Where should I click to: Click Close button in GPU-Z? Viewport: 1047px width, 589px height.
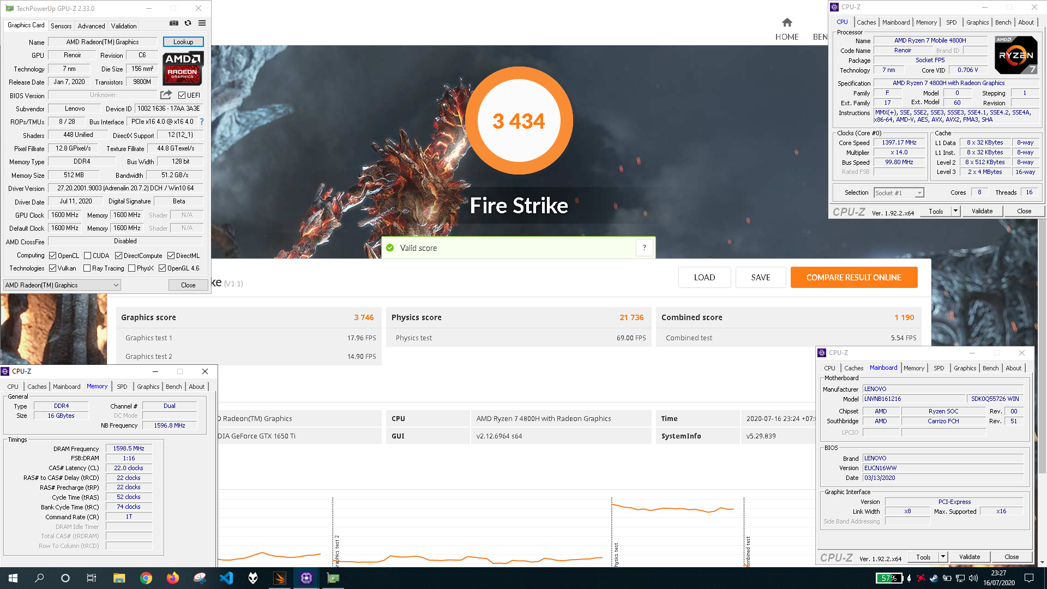188,285
